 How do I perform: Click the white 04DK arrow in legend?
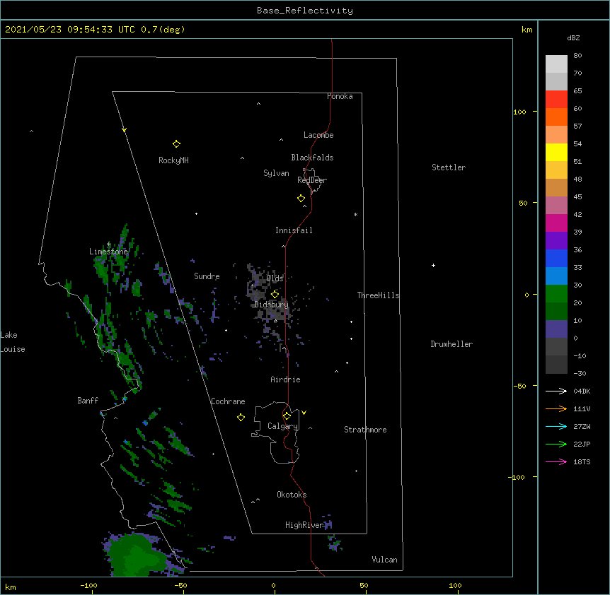point(556,391)
